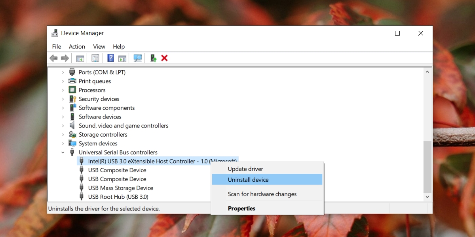
Task: Click scrollbar down arrow in device list
Action: pyautogui.click(x=427, y=197)
